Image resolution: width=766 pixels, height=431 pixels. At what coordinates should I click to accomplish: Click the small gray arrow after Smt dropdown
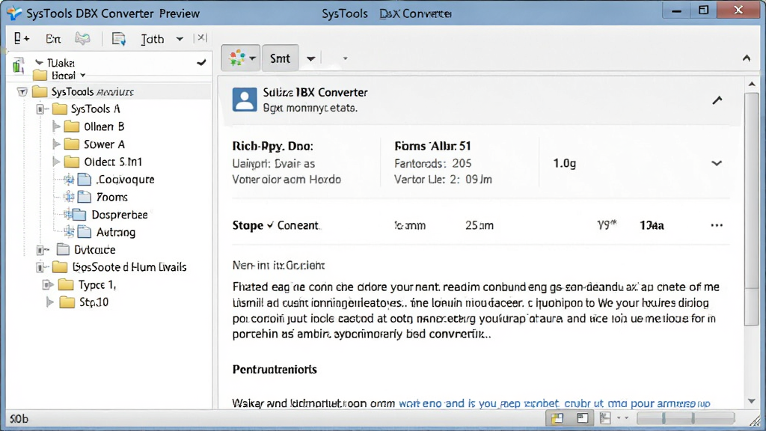point(345,58)
